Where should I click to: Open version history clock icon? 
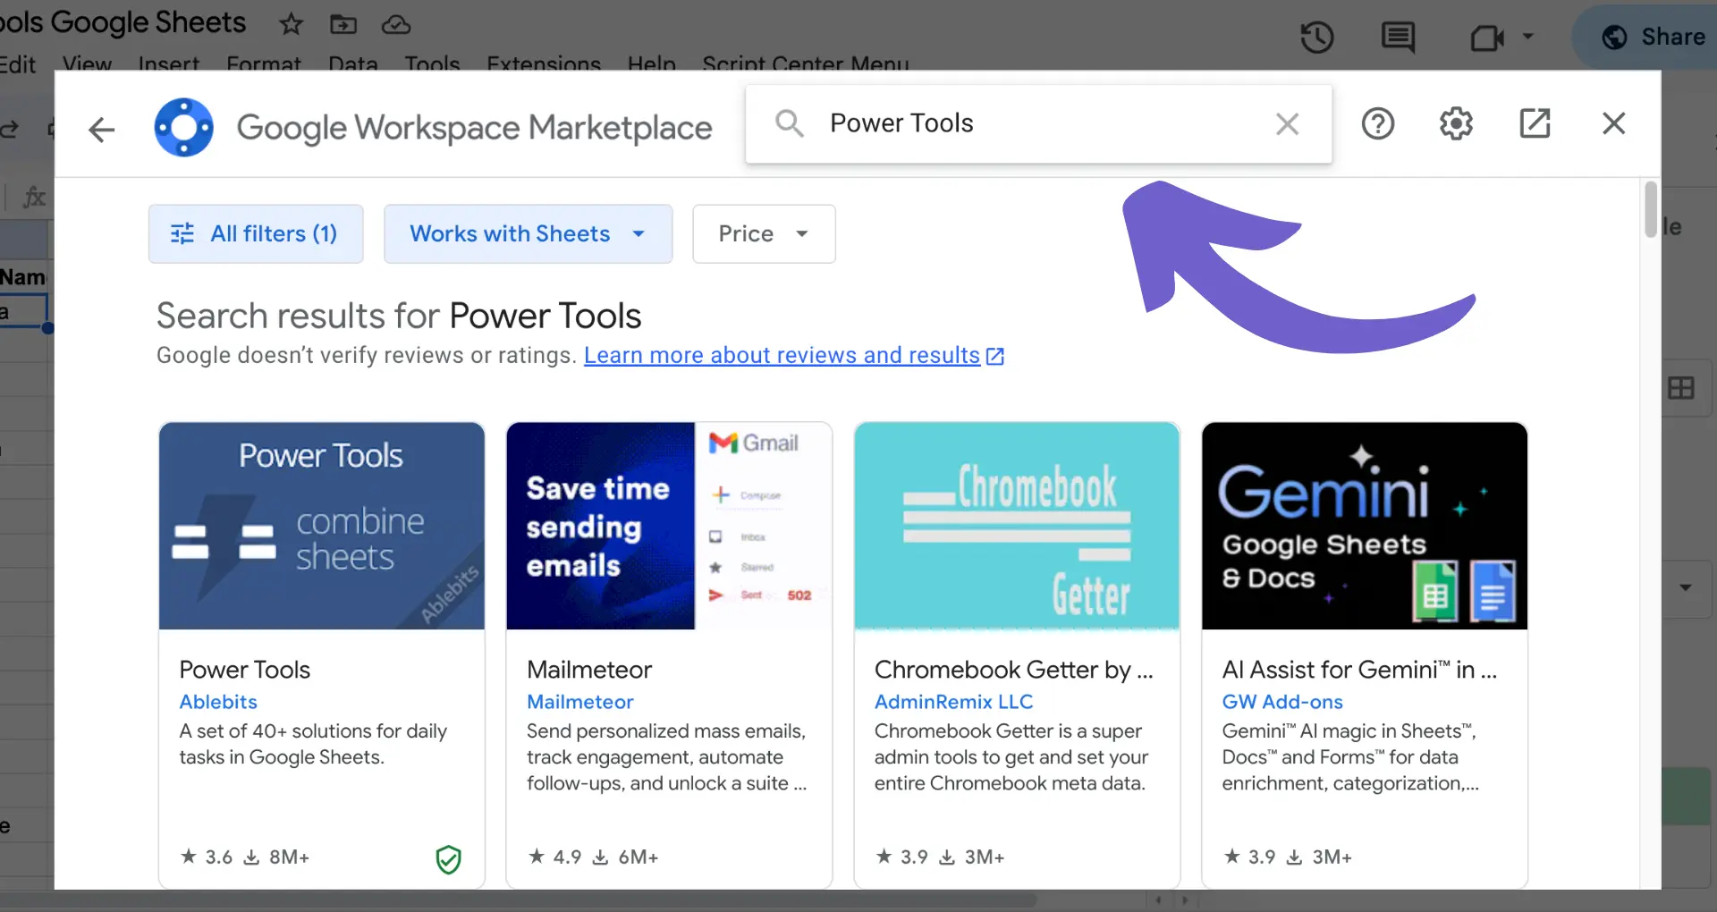tap(1316, 38)
